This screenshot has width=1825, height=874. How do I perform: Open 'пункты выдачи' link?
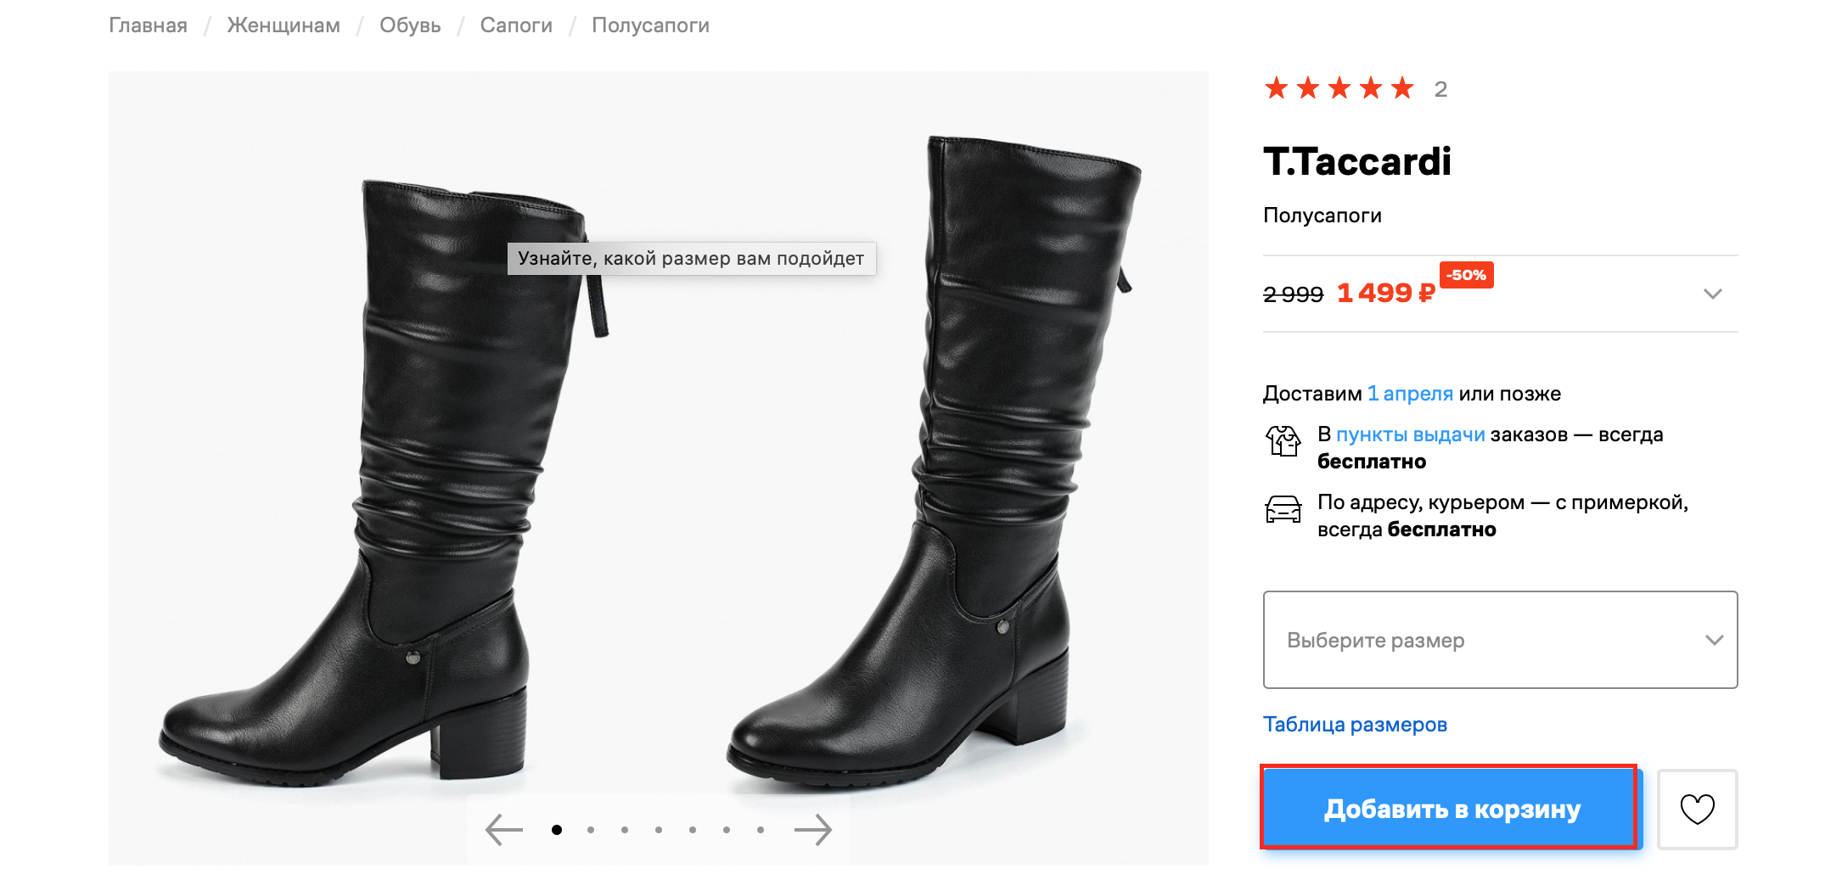pos(1410,434)
